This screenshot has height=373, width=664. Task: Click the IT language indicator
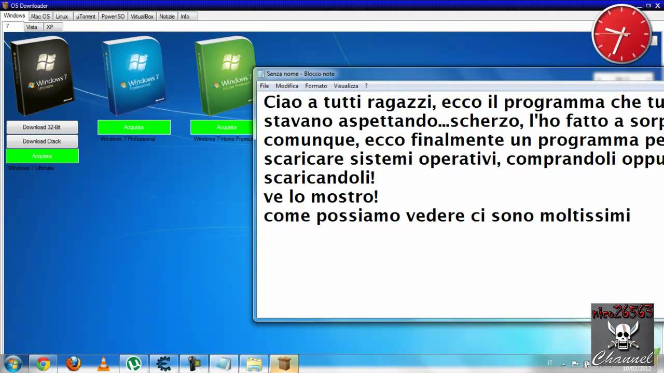click(x=550, y=363)
